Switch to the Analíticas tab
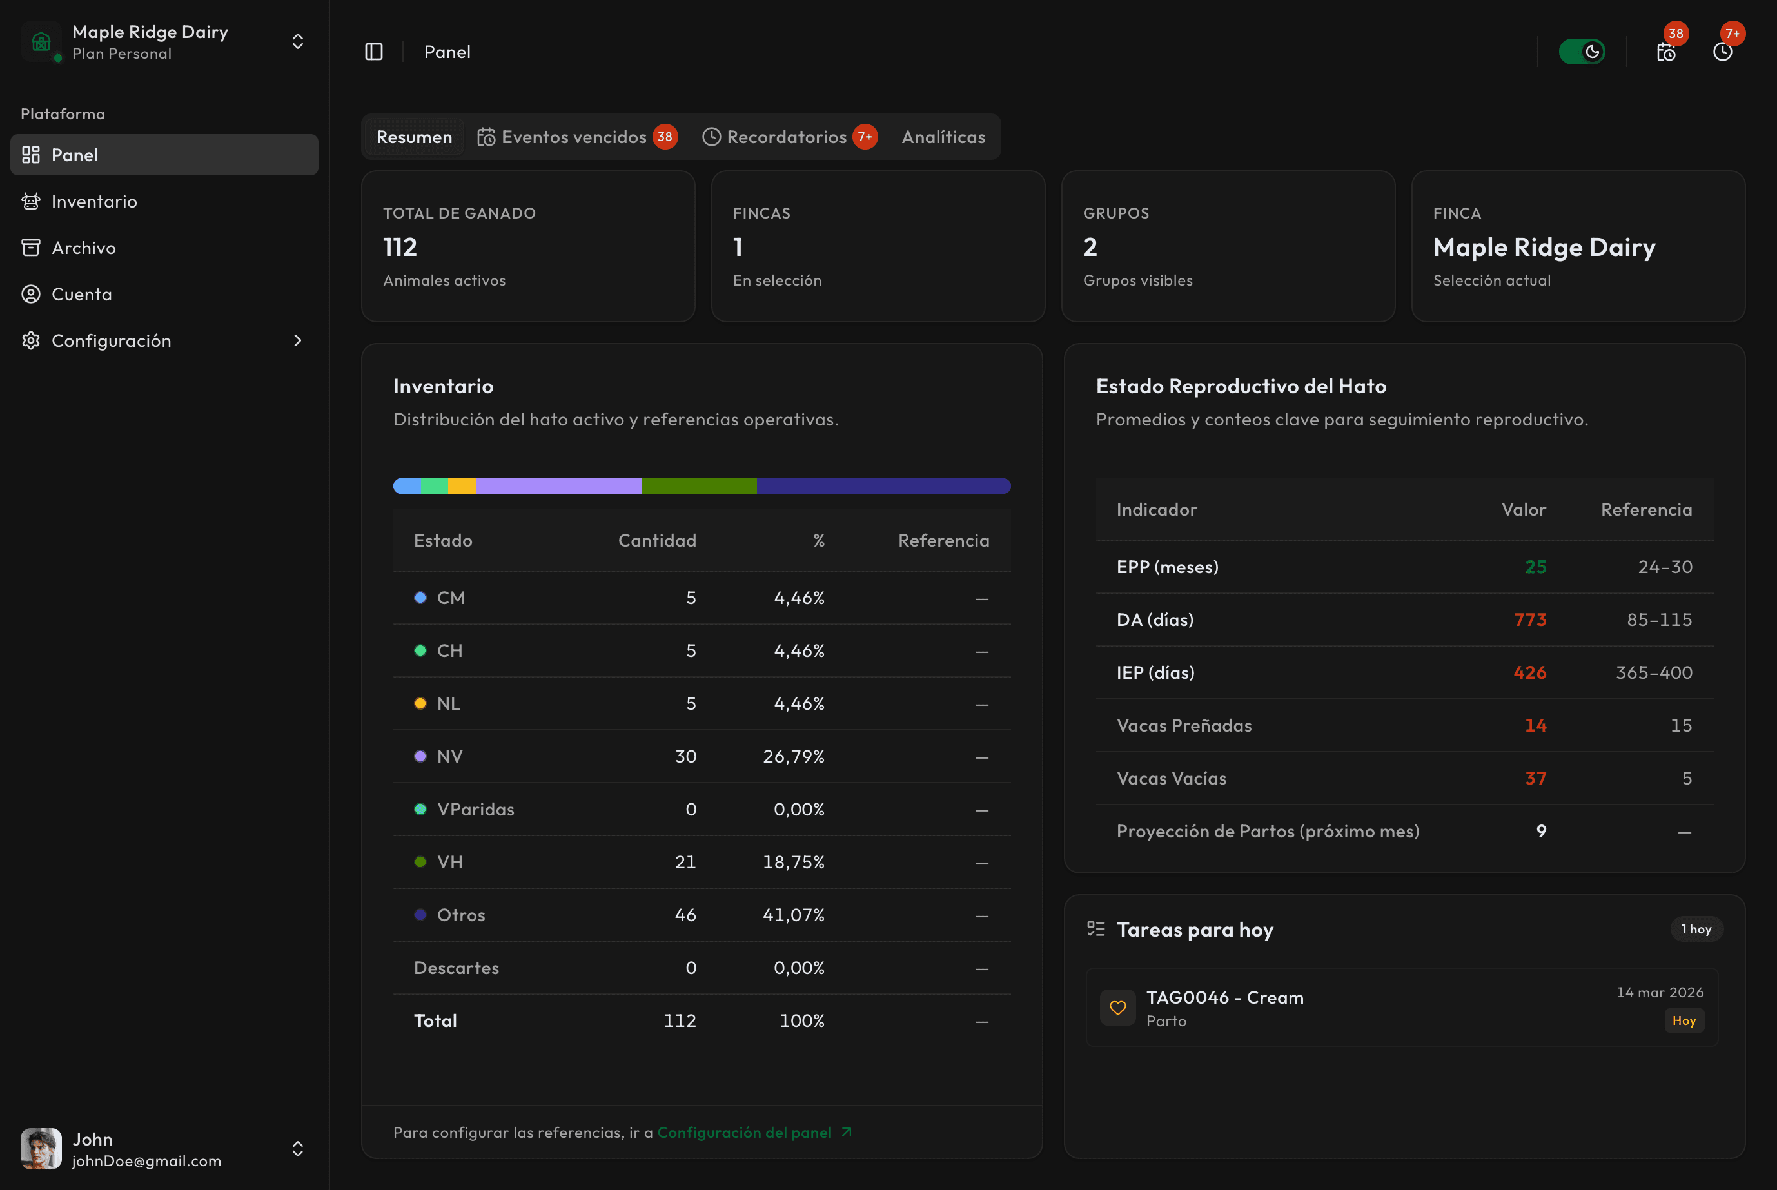This screenshot has width=1777, height=1190. click(x=943, y=137)
